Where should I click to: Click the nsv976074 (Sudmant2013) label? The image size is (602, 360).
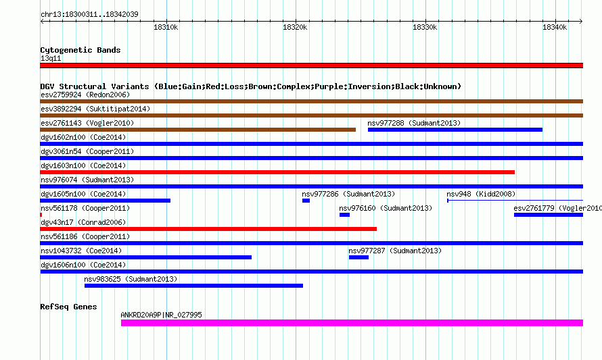(x=87, y=180)
